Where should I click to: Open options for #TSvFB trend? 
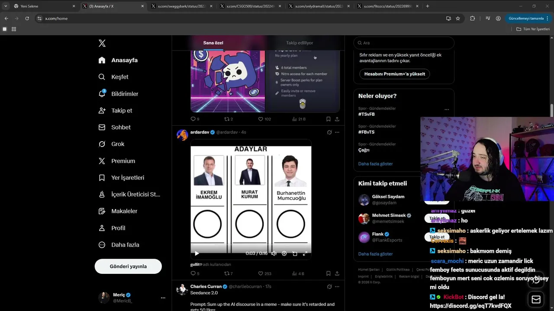pyautogui.click(x=447, y=109)
